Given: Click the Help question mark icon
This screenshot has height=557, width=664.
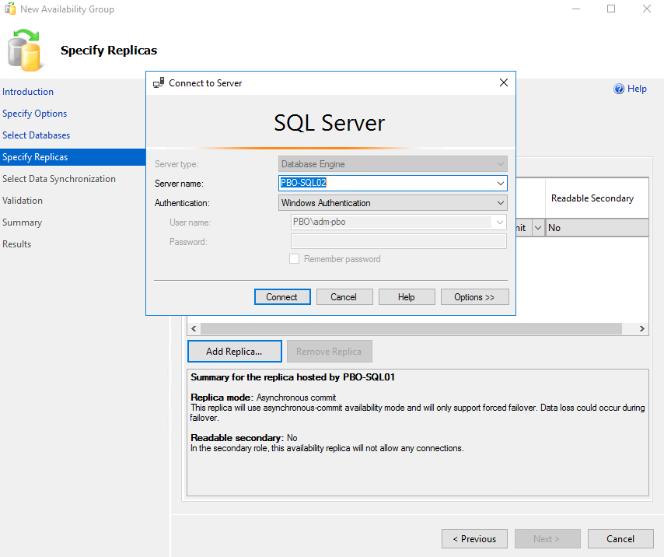Looking at the screenshot, I should pos(619,89).
